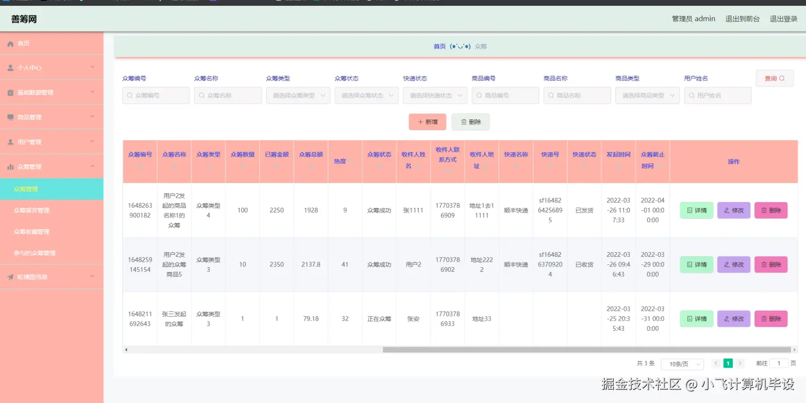Screen dimensions: 806x403
Task: Focus the 众筹编号 search input
Action: 156,95
